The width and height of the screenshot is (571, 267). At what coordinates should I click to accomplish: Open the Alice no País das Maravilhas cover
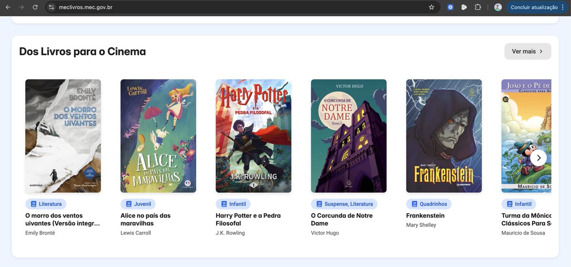[x=158, y=136]
